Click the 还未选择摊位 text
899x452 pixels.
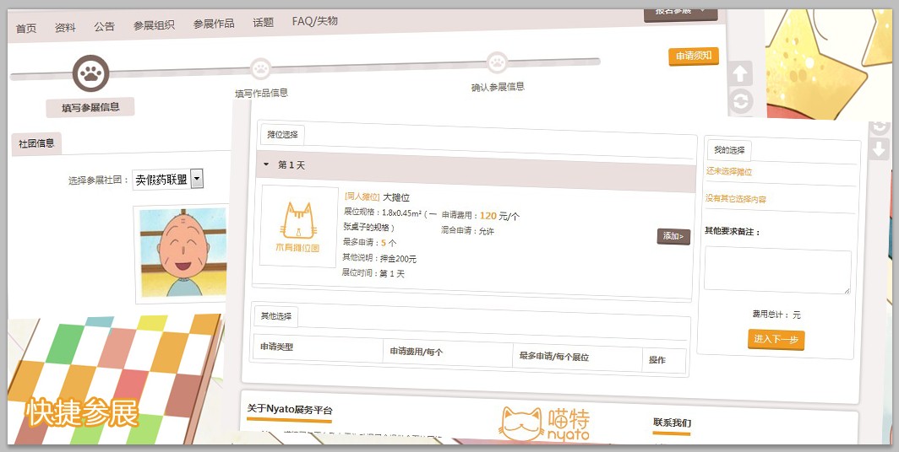tap(729, 171)
